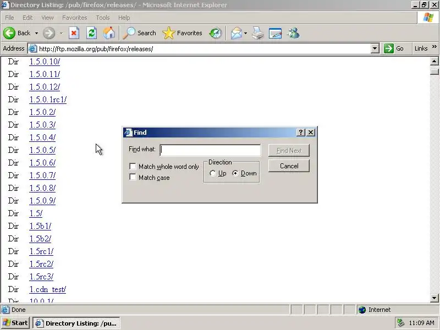Open the 1.5.0.12/ directory link
Screen dimensions: 440x330
(x=45, y=87)
